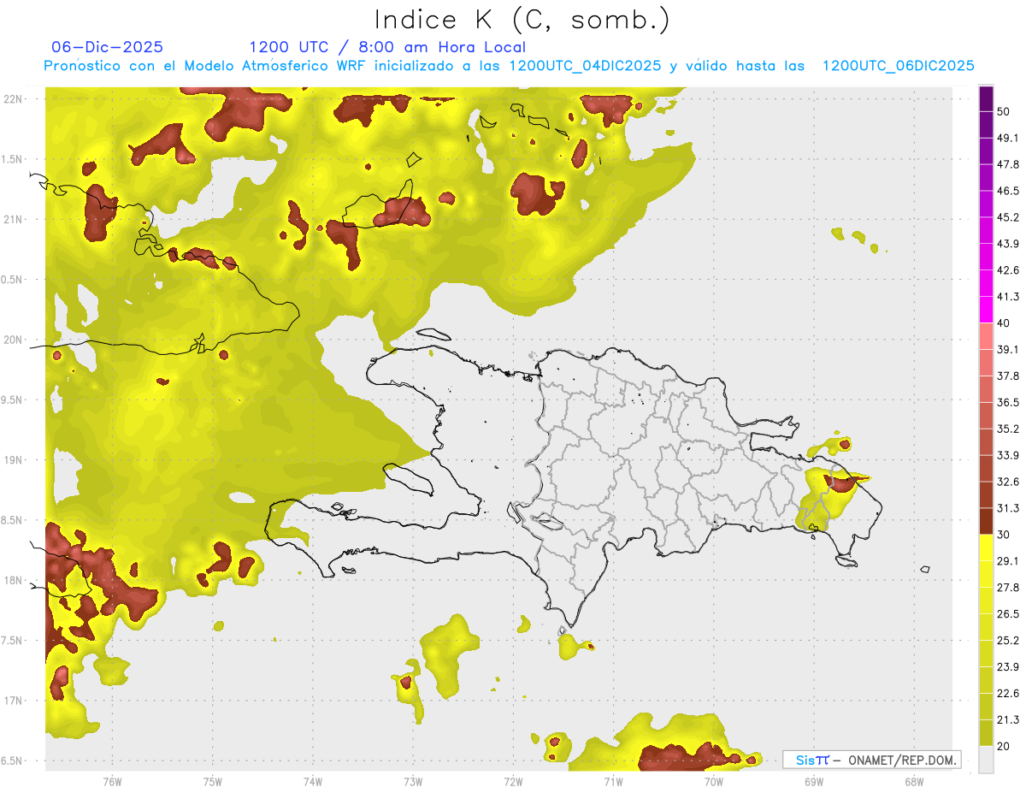Click the "69W" longitude label
This screenshot has width=1026, height=793.
(x=813, y=782)
